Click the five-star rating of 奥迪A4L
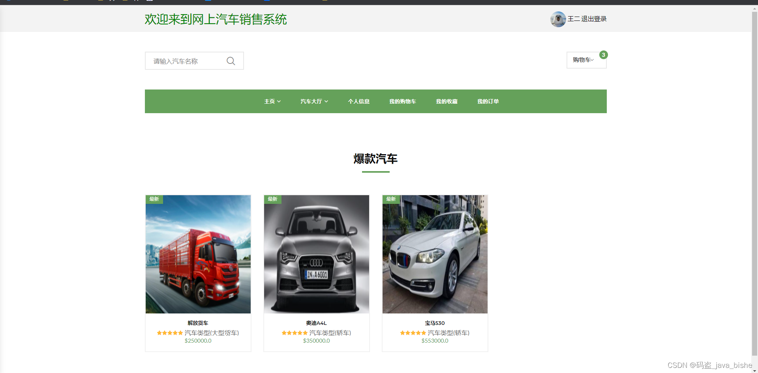The width and height of the screenshot is (758, 373). pos(295,333)
